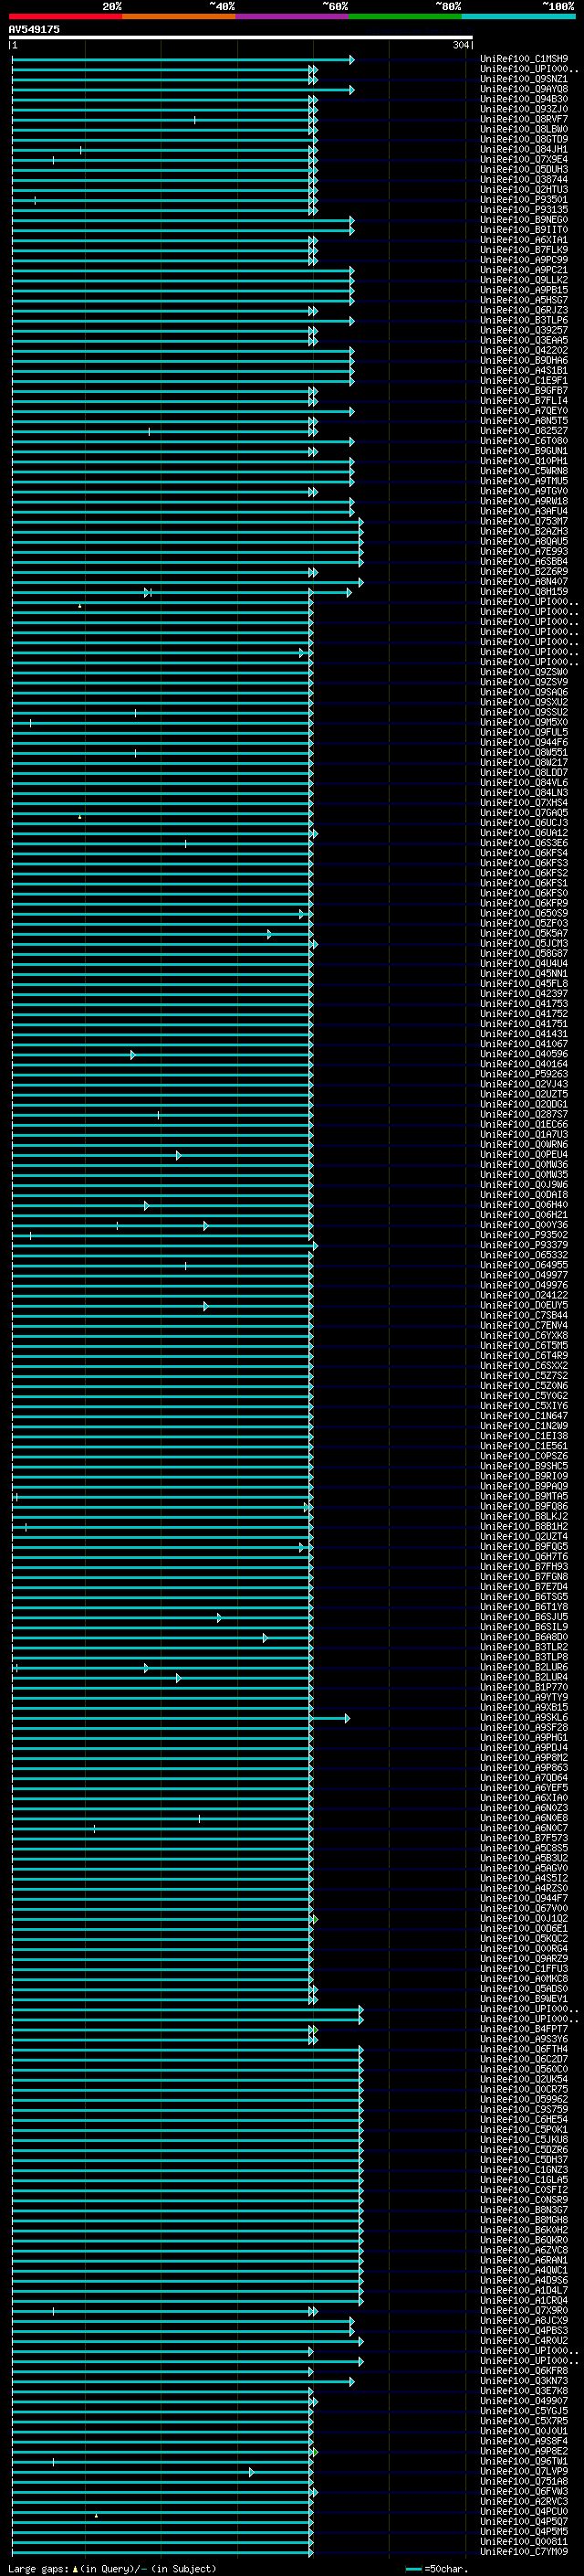This screenshot has width=584, height=2576.
Task: Click the UniRef100_B7FH93 label
Action: [524, 1566]
